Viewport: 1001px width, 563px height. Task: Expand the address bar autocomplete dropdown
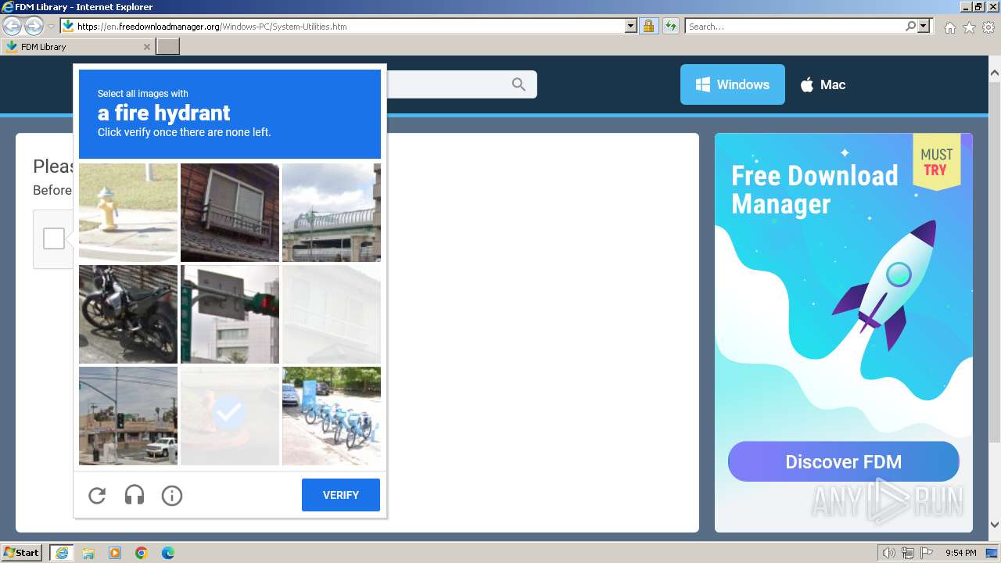(x=631, y=26)
